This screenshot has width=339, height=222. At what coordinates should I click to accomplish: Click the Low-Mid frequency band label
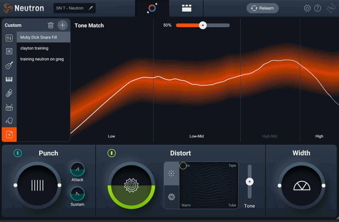click(197, 136)
